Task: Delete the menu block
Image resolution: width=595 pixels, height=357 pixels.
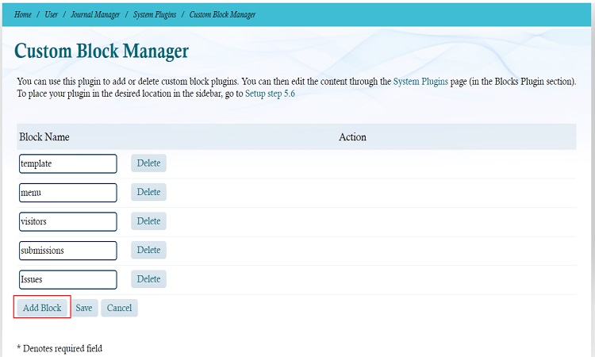Action: pyautogui.click(x=149, y=192)
